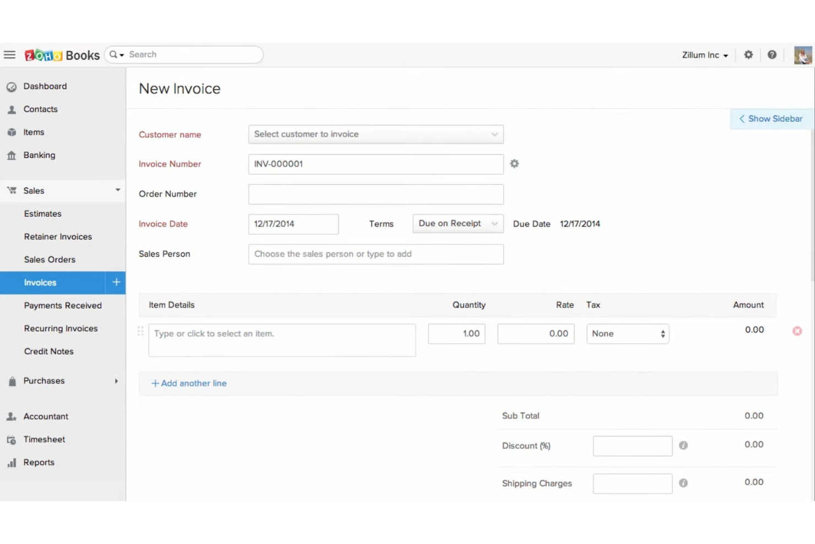Click the Banking building icon
This screenshot has width=815, height=544.
point(12,155)
